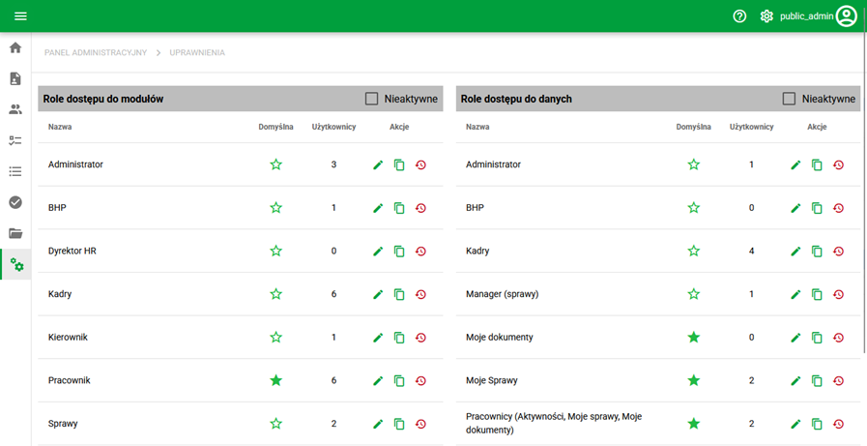Toggle default star for Moje dokumenty
The height and width of the screenshot is (446, 867).
(693, 338)
